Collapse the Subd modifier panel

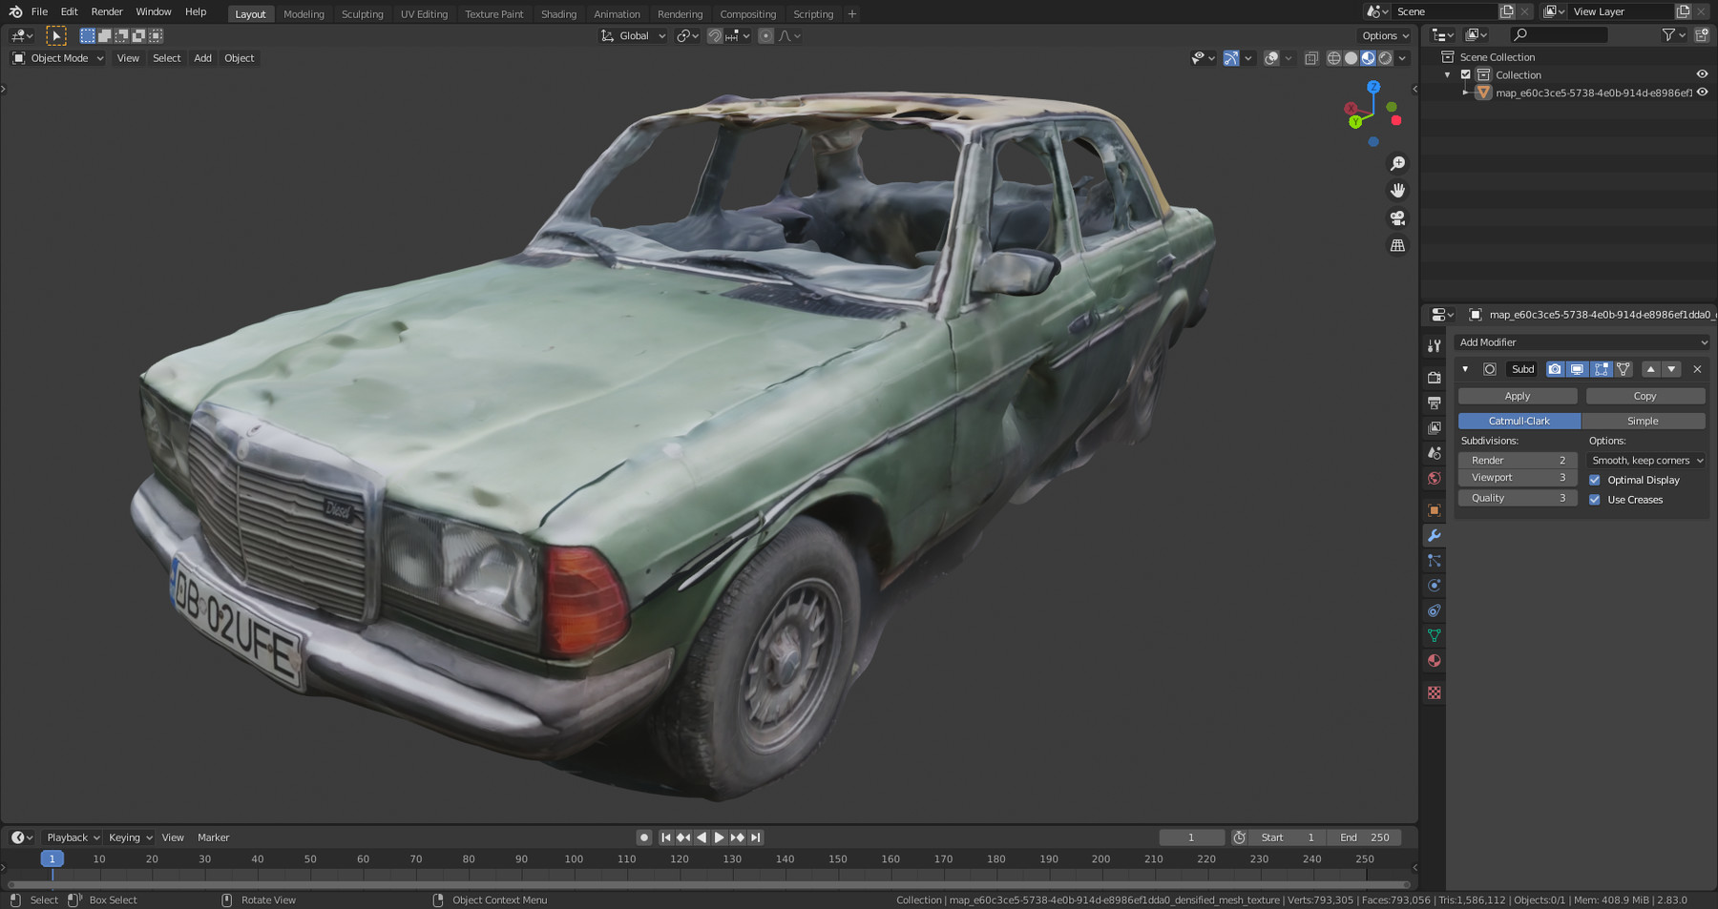point(1465,368)
